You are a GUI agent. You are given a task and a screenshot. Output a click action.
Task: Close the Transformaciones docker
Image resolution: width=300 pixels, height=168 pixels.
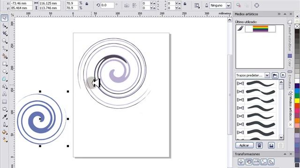(x=291, y=154)
